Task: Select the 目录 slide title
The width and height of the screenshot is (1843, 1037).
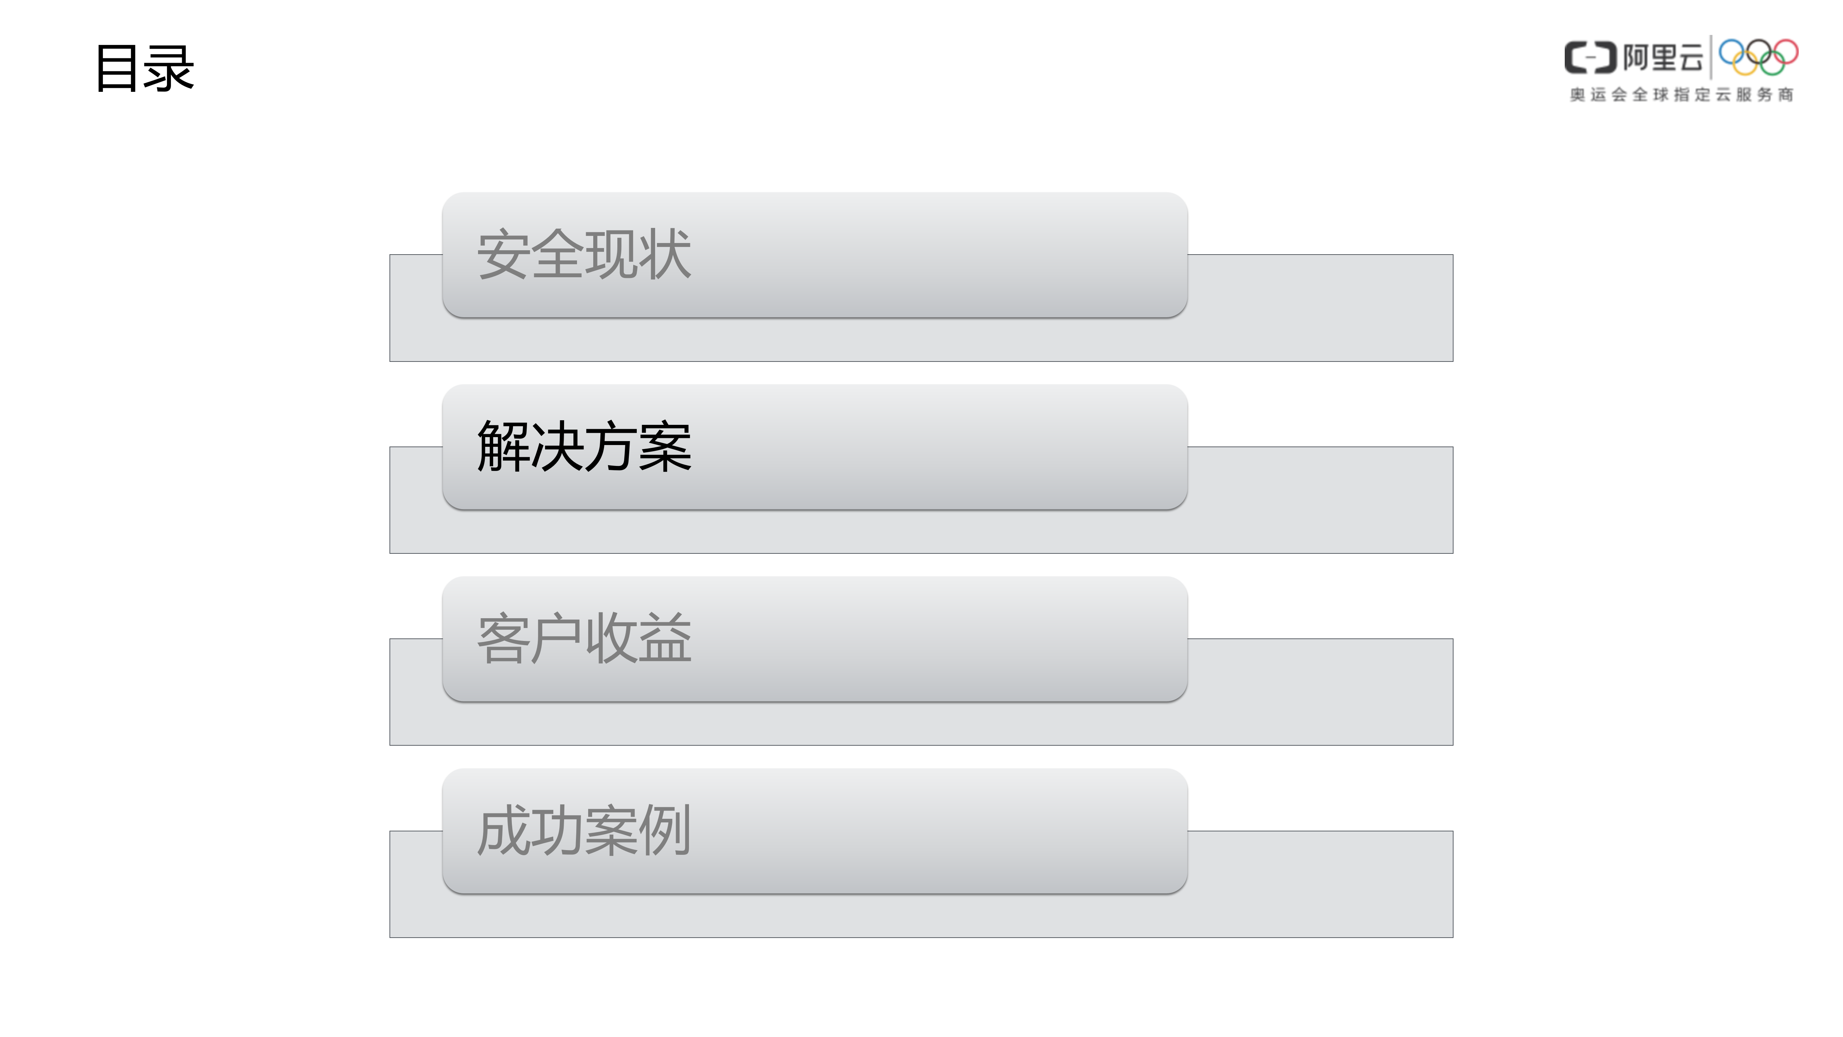Action: click(144, 69)
